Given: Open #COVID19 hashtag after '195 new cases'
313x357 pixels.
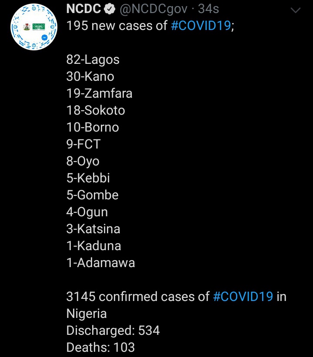Looking at the screenshot, I should (200, 26).
